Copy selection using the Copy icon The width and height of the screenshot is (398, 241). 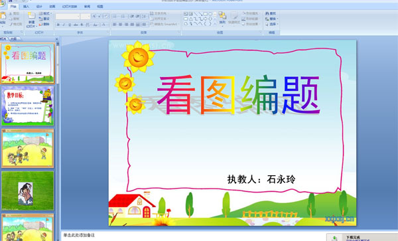click(11, 19)
